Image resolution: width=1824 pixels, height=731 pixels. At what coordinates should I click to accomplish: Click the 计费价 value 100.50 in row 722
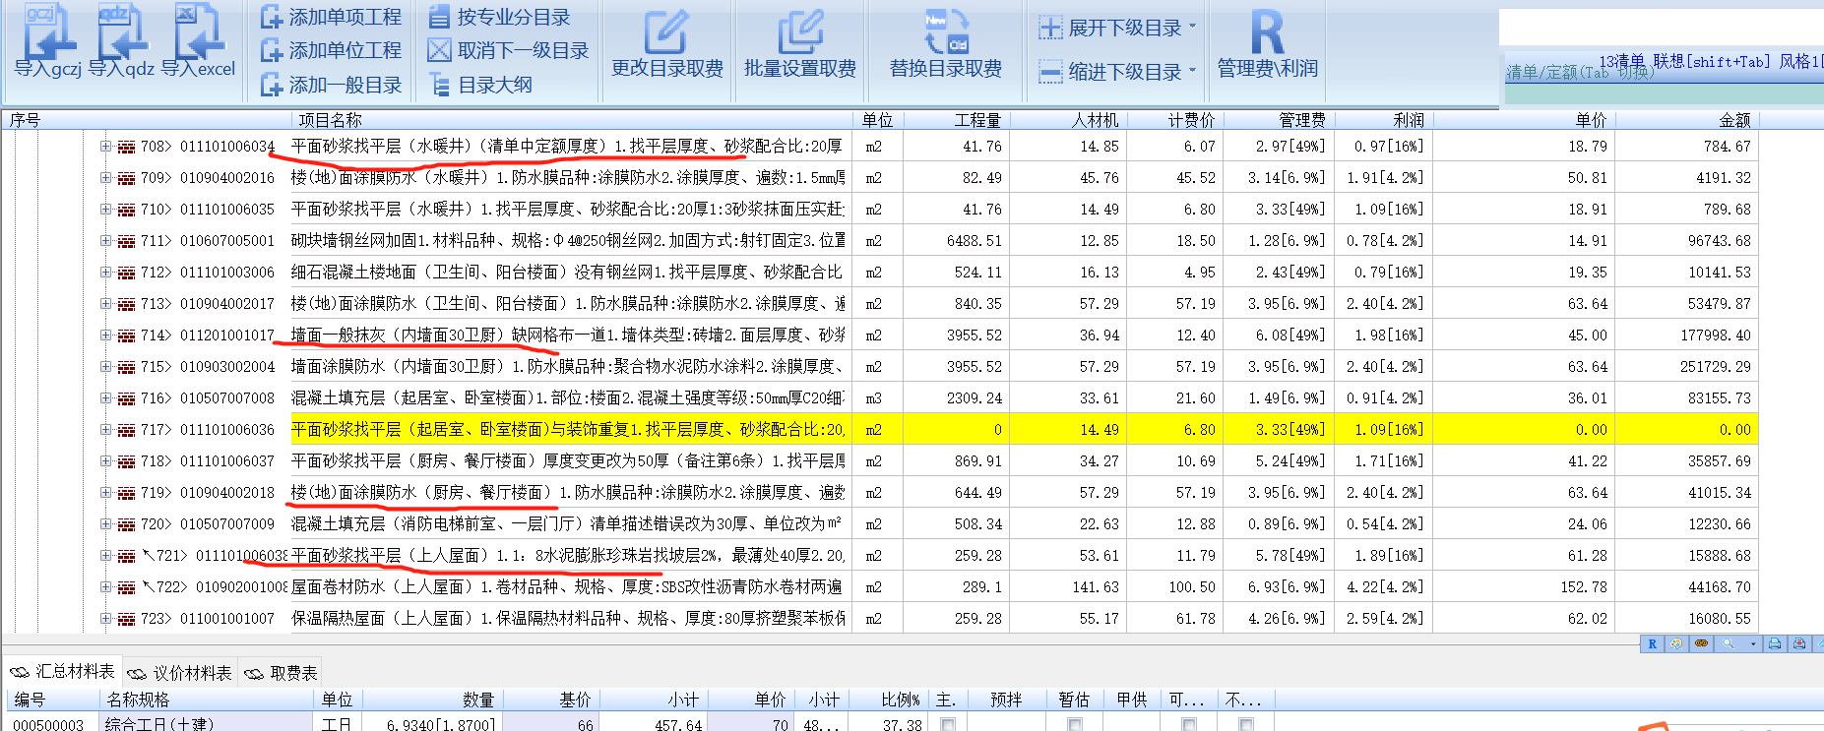[x=1192, y=587]
